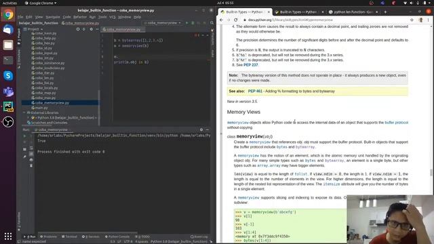Expand the Python 3.8 interpreter node
This screenshot has width=434, height=244.
click(28, 117)
